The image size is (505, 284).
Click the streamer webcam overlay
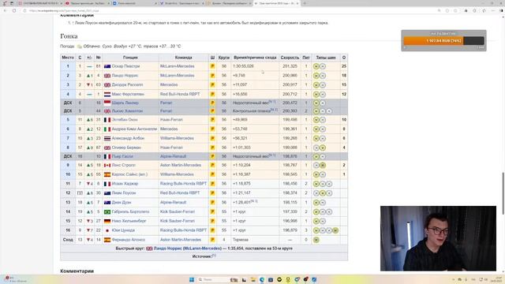pyautogui.click(x=438, y=238)
